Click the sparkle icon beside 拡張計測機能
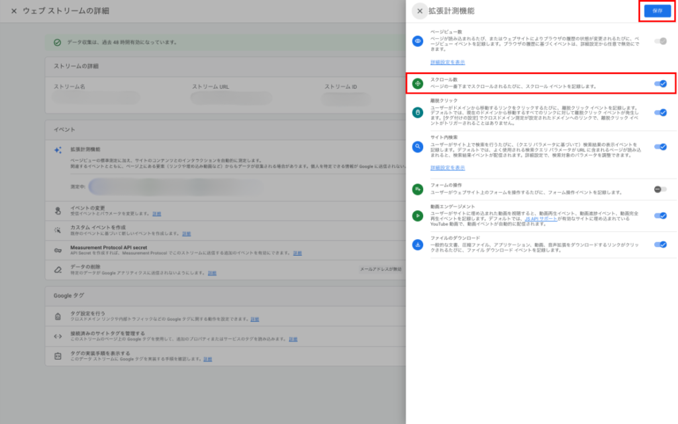The image size is (678, 424). click(58, 150)
